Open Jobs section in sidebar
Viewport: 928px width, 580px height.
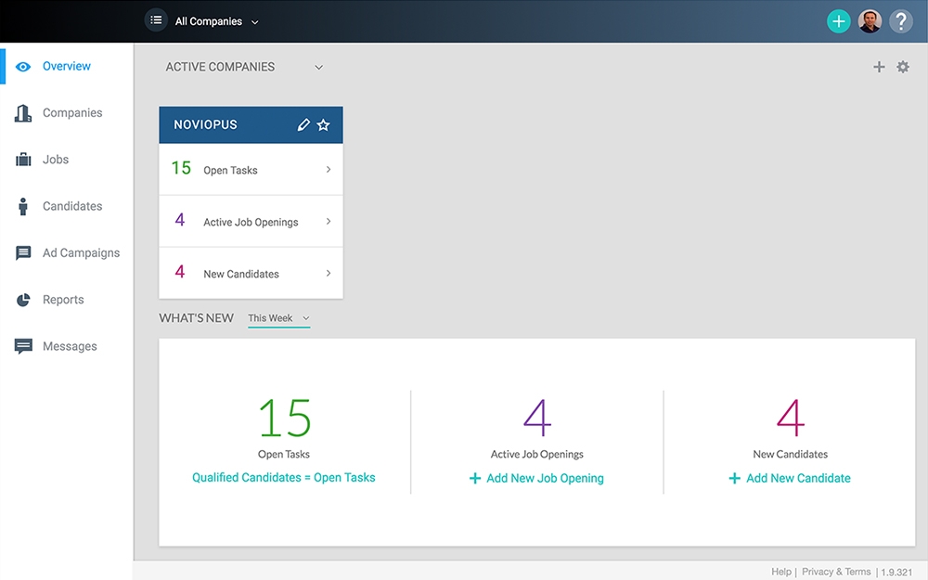click(55, 160)
